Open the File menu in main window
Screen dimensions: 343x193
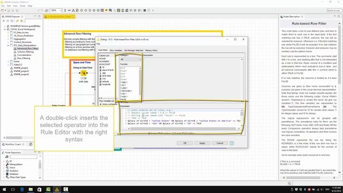3,6
